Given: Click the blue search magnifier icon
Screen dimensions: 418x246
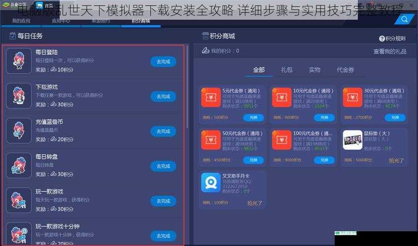Looking at the screenshot, I should click(x=404, y=19).
